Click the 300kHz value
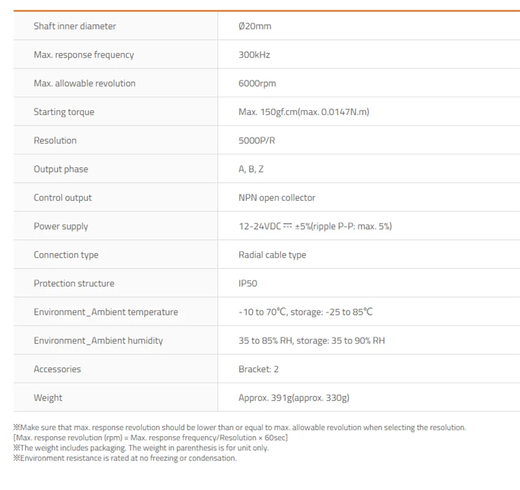Viewport: 520px width, 490px height. [x=254, y=55]
